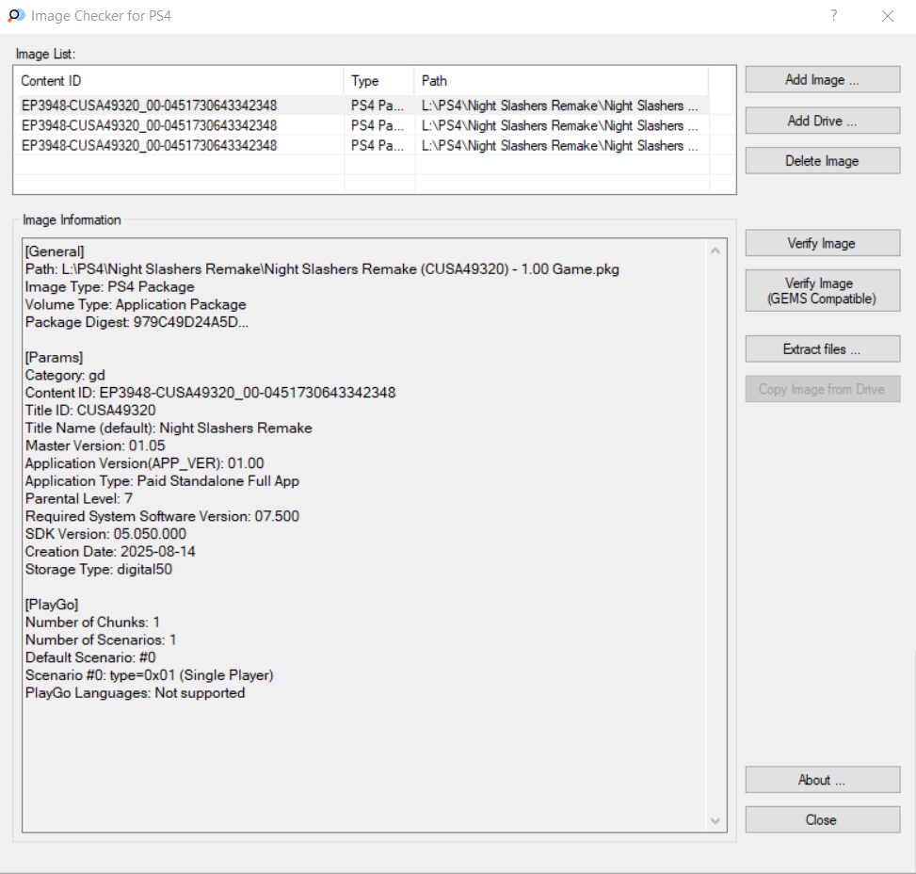Click the Type column header
Viewport: 916px width, 874px height.
click(378, 81)
